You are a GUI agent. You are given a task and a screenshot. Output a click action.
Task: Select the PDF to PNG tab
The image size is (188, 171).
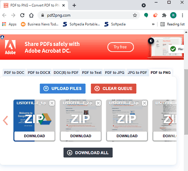coord(160,73)
